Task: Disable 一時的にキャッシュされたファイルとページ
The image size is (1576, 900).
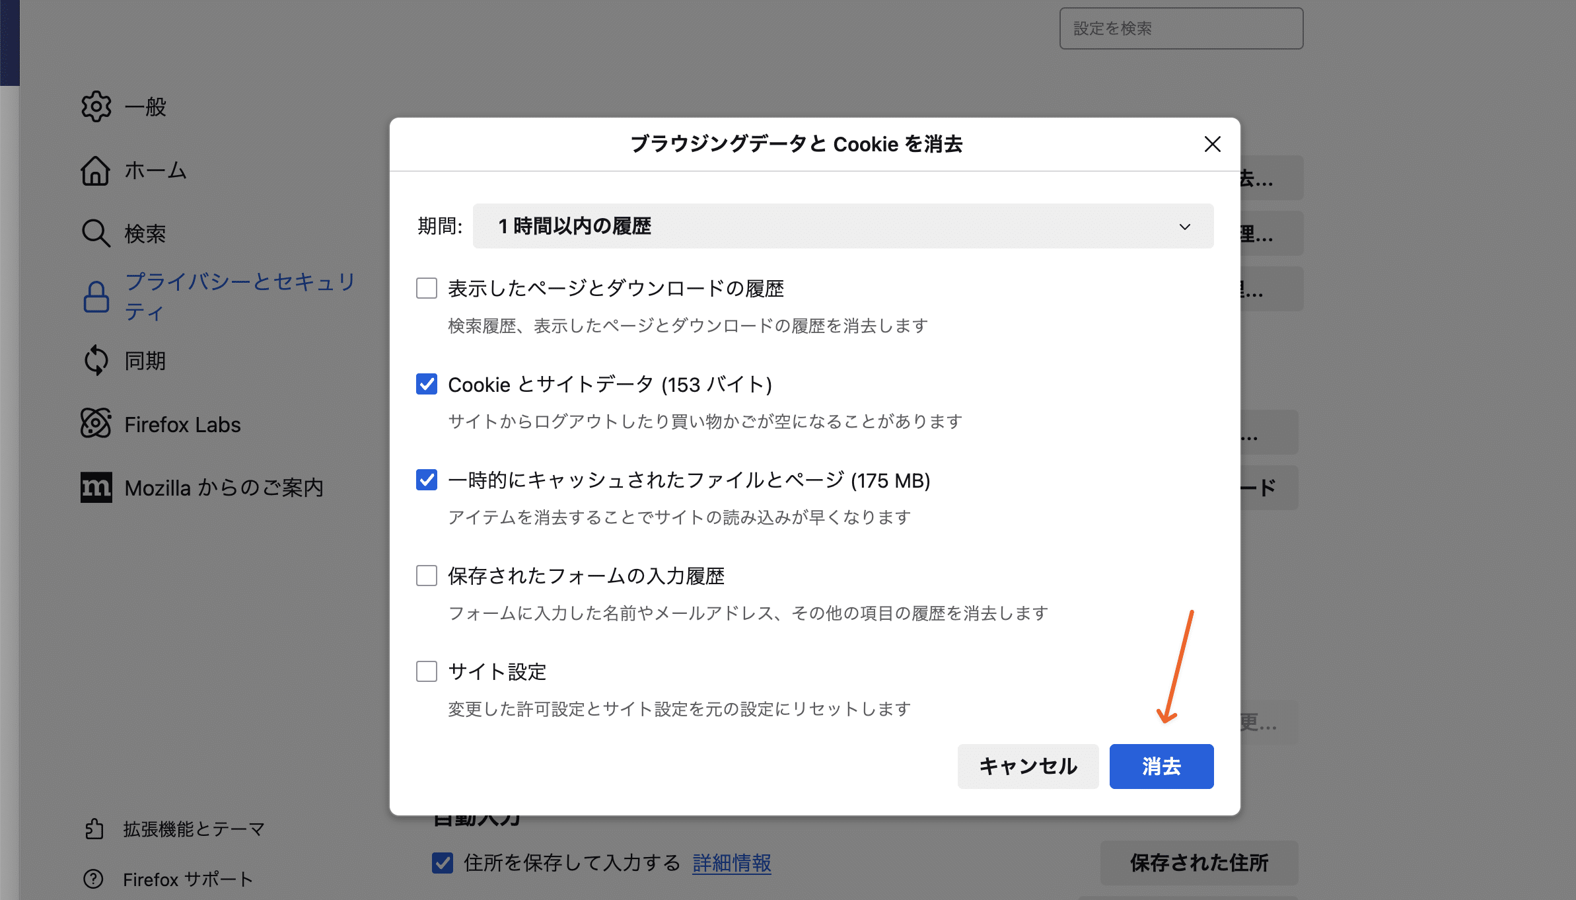Action: click(426, 480)
